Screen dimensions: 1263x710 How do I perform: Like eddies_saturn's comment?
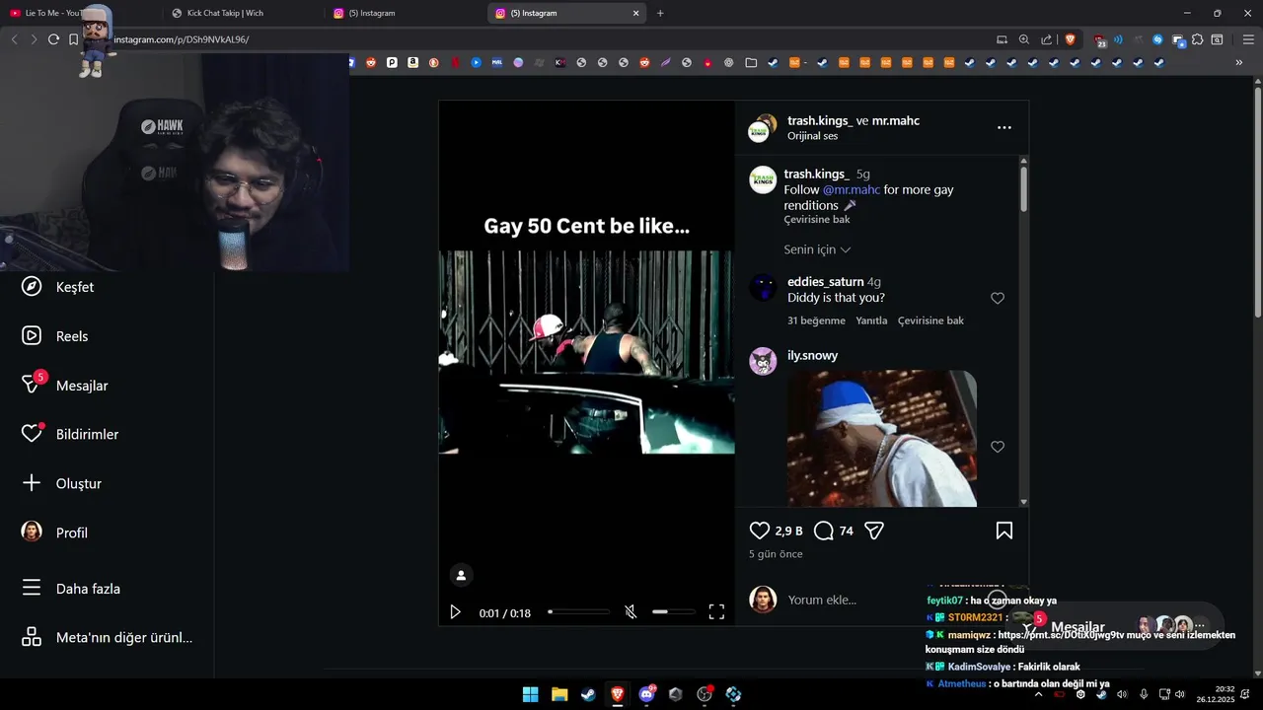(998, 298)
